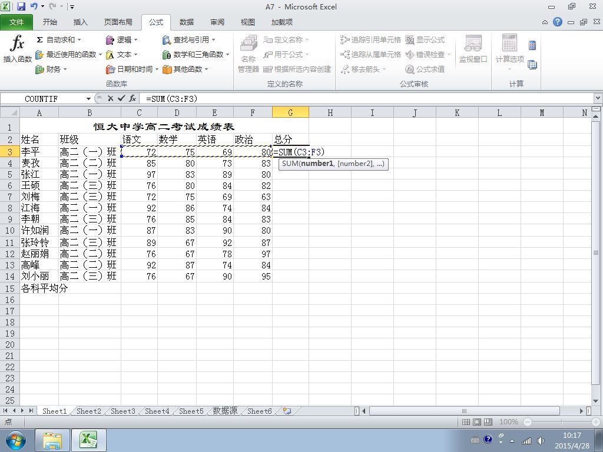Open the Logical (逻辑) functions list
603x452 pixels.
tap(121, 40)
